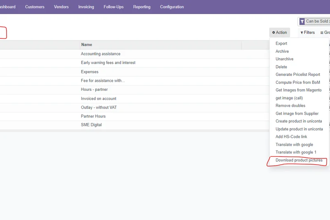Collapse the Action dropdown button
The height and width of the screenshot is (220, 330).
pos(280,33)
